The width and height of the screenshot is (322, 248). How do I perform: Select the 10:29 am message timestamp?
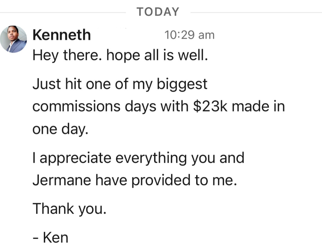pos(189,35)
